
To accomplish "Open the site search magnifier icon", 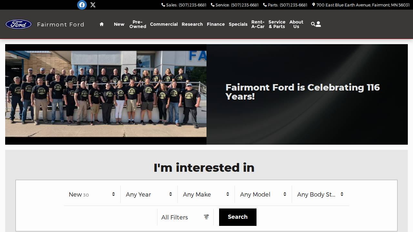I will click(313, 24).
